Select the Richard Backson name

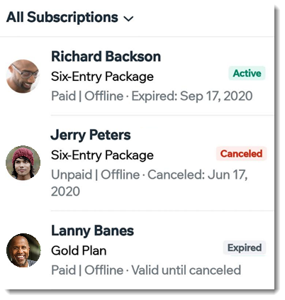[106, 57]
